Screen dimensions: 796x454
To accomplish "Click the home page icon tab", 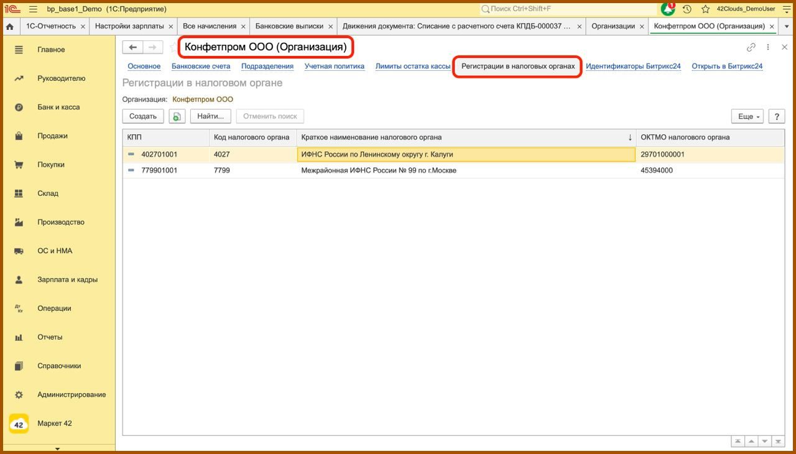I will coord(9,26).
